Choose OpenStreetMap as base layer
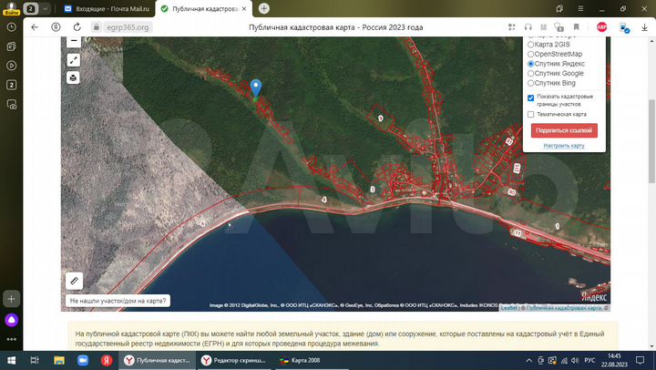Viewport: 656px width, 370px height. point(531,54)
